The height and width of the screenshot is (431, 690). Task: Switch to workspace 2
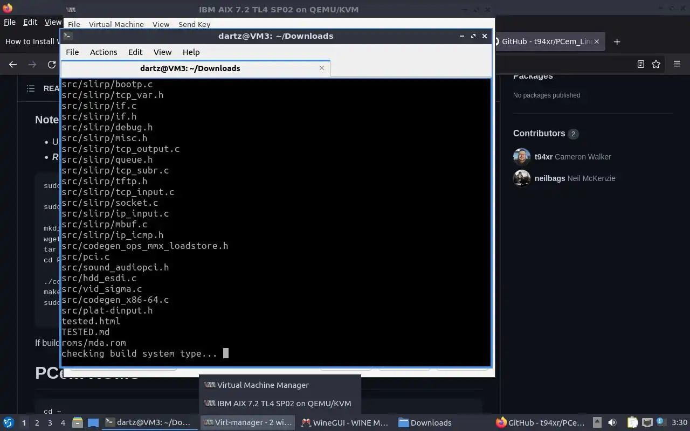click(x=37, y=423)
